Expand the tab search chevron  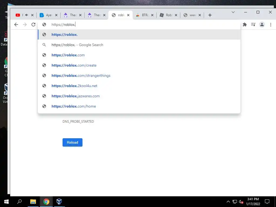(x=233, y=12)
